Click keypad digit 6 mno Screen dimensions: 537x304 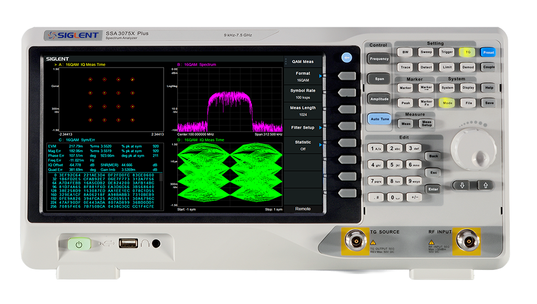coord(413,165)
